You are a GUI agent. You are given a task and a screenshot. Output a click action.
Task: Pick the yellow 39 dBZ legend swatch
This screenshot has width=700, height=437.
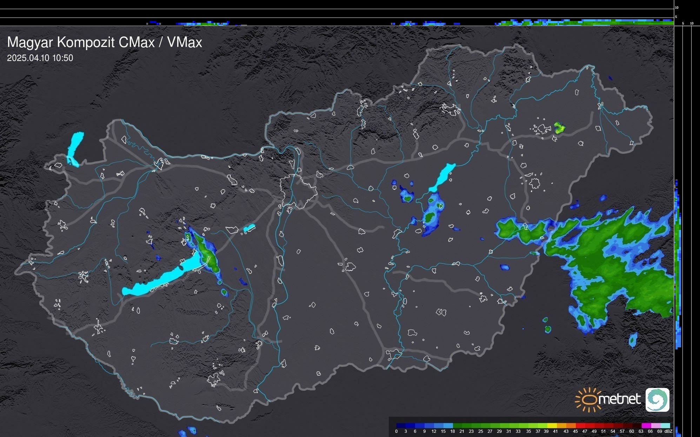552,425
